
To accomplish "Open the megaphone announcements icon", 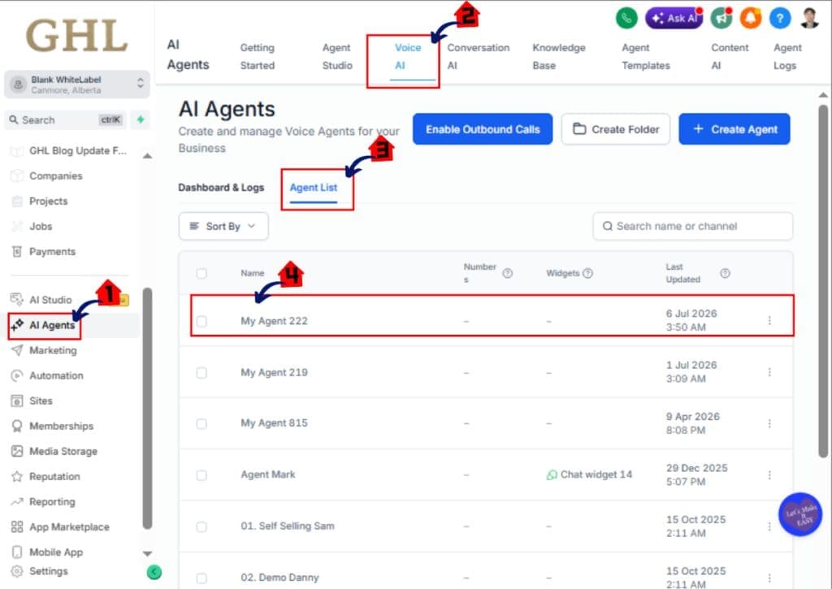I will [x=721, y=18].
